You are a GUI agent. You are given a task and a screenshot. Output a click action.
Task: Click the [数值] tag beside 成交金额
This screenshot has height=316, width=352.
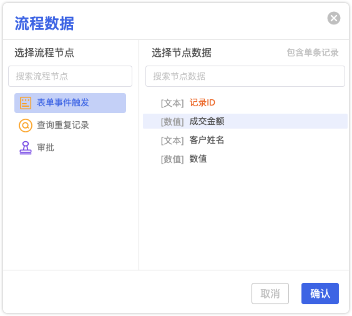point(172,122)
